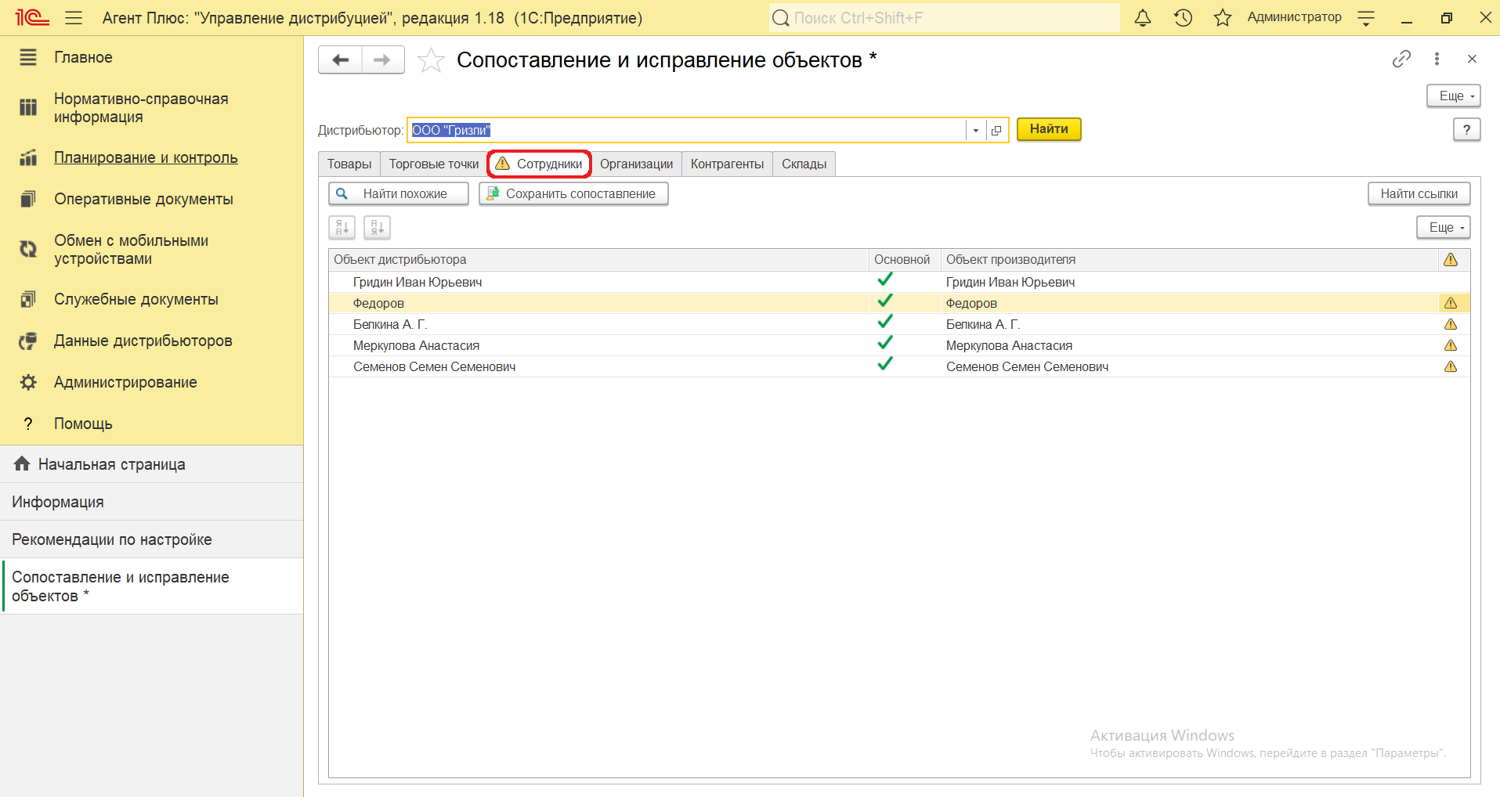Select distributor cell Семенов Семен Семенович
This screenshot has height=797, width=1500.
point(598,366)
